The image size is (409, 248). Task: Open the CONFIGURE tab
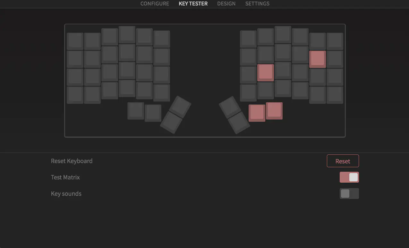[x=155, y=4]
